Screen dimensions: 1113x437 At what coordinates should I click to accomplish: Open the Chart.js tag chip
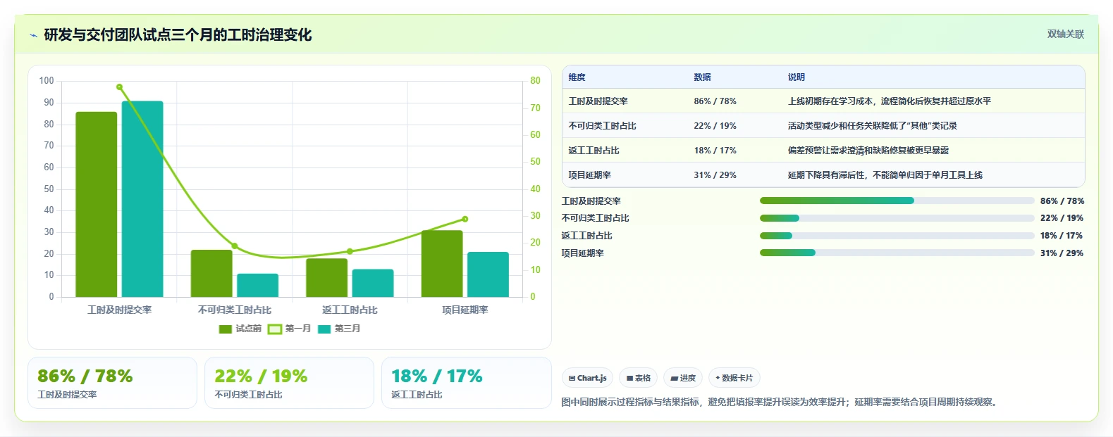tap(587, 378)
